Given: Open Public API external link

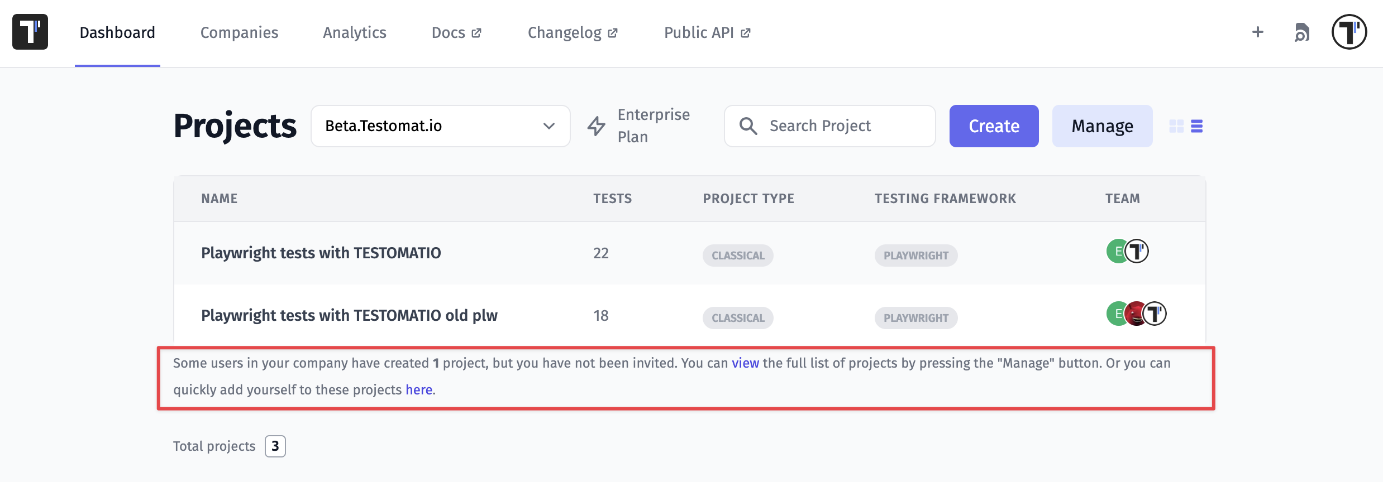Looking at the screenshot, I should (707, 33).
